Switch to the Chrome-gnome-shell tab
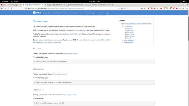This screenshot has height=106, width=189. [77, 5]
